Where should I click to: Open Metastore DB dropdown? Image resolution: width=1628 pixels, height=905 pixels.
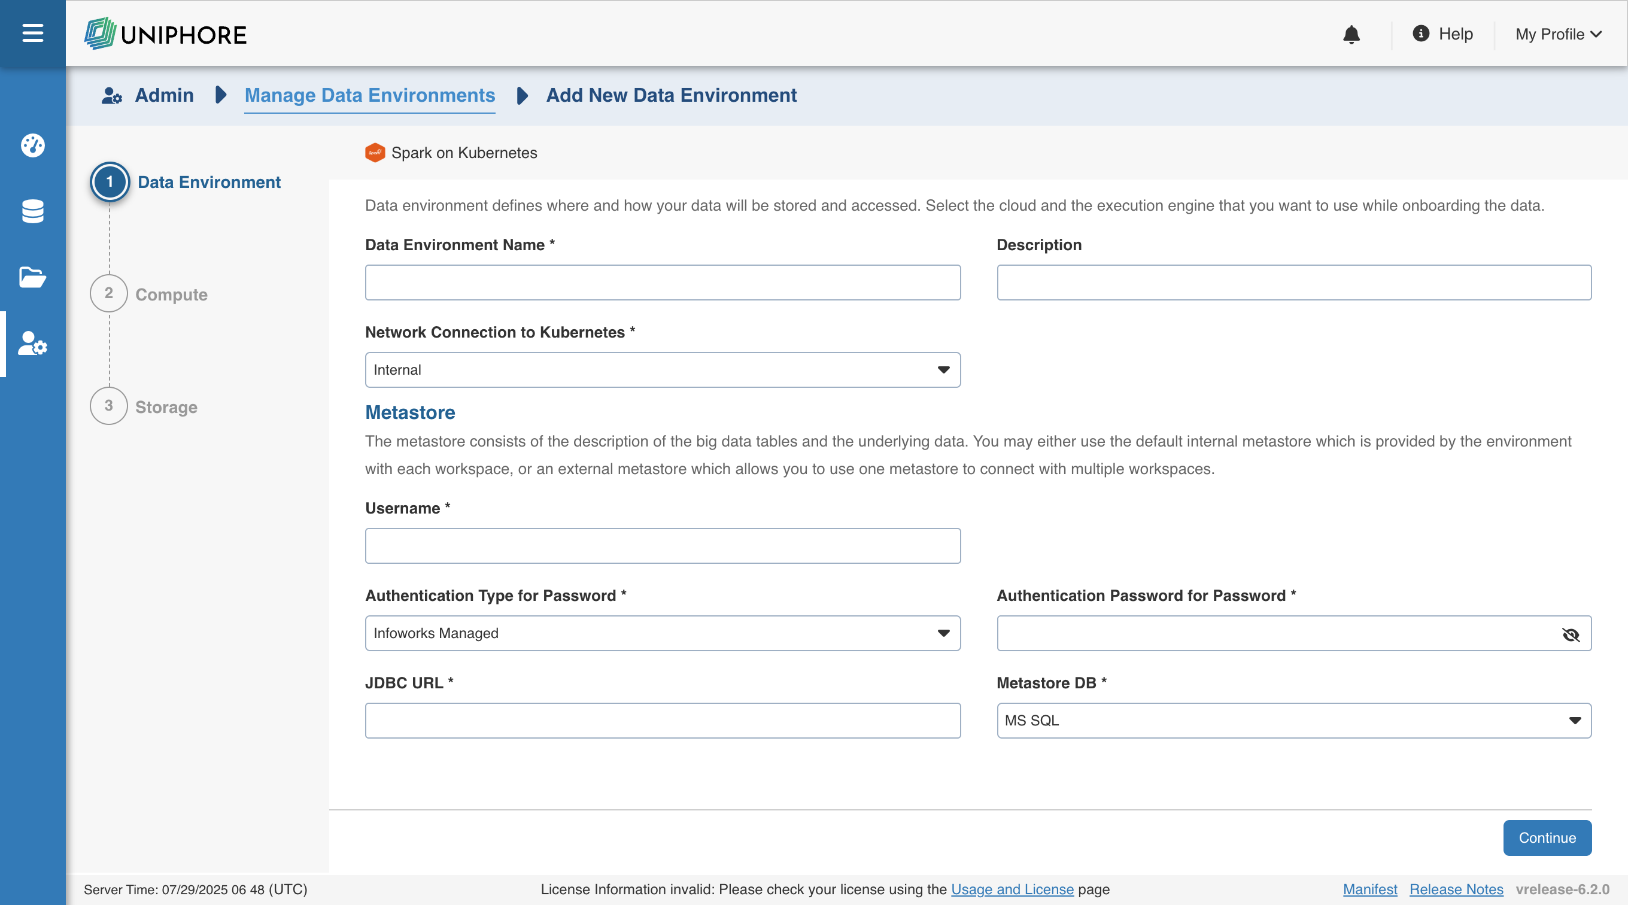[1293, 721]
